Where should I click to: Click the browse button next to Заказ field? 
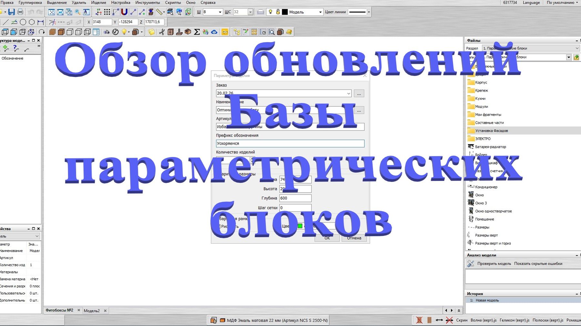359,93
